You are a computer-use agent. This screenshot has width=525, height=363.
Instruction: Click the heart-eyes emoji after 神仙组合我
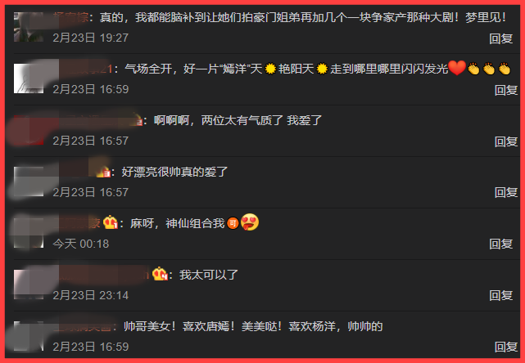(x=250, y=222)
